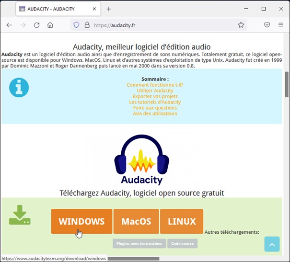
Task: Follow the 'Exportez vos projets' link
Action: tap(155, 96)
